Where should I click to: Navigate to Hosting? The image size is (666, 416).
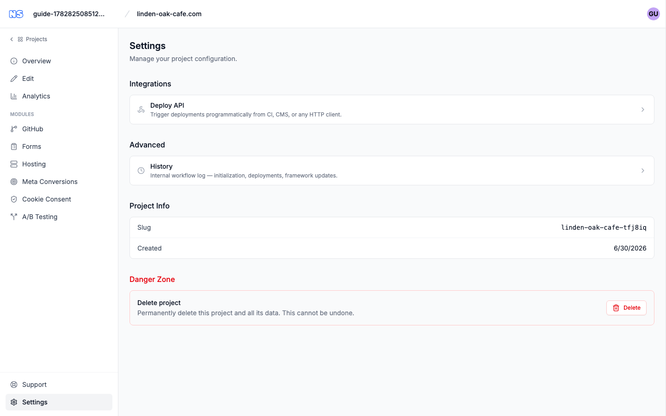59,164
